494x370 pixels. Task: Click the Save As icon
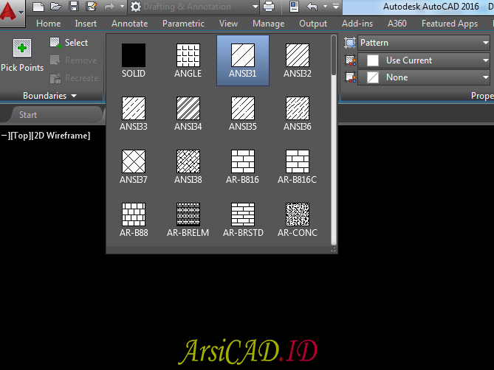pos(92,7)
